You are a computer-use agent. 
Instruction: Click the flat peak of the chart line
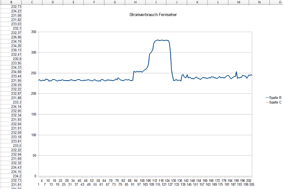[x=162, y=40]
